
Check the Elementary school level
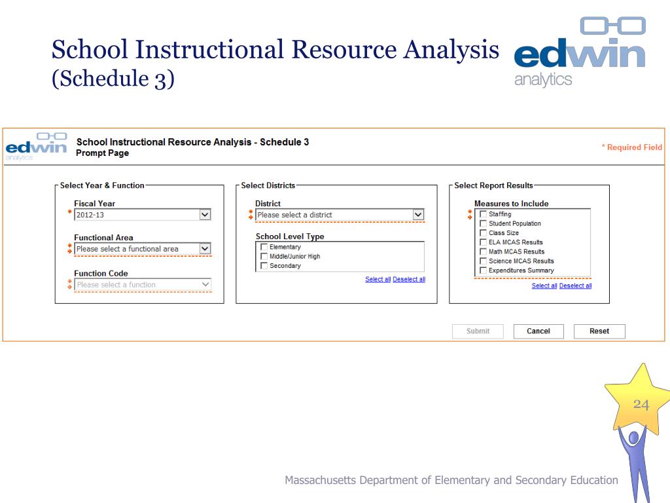pyautogui.click(x=264, y=247)
